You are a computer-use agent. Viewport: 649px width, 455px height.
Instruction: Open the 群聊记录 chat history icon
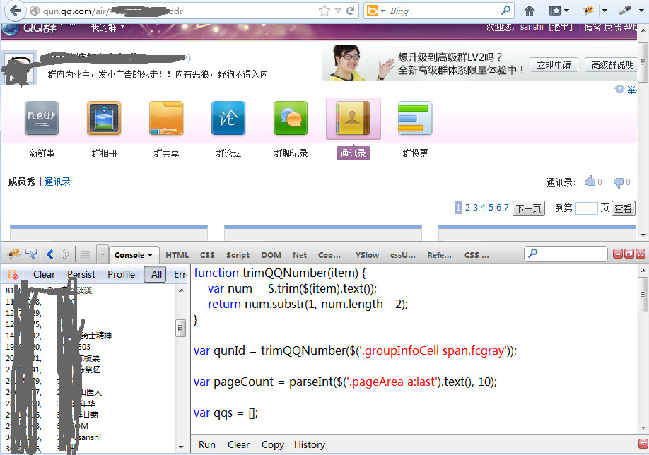coord(291,119)
